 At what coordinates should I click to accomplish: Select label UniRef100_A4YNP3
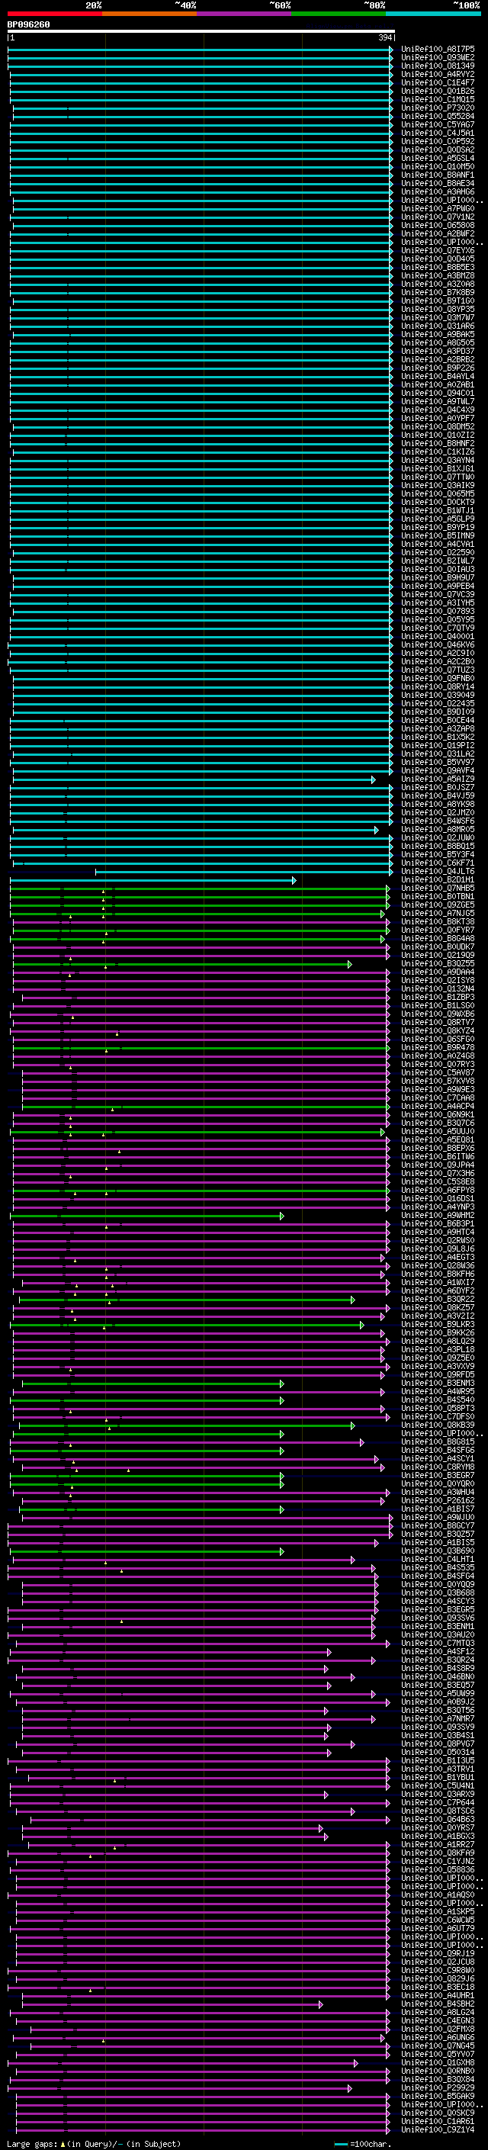pyautogui.click(x=438, y=1207)
